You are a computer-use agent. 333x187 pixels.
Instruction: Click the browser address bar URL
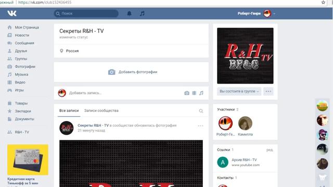pos(45,3)
